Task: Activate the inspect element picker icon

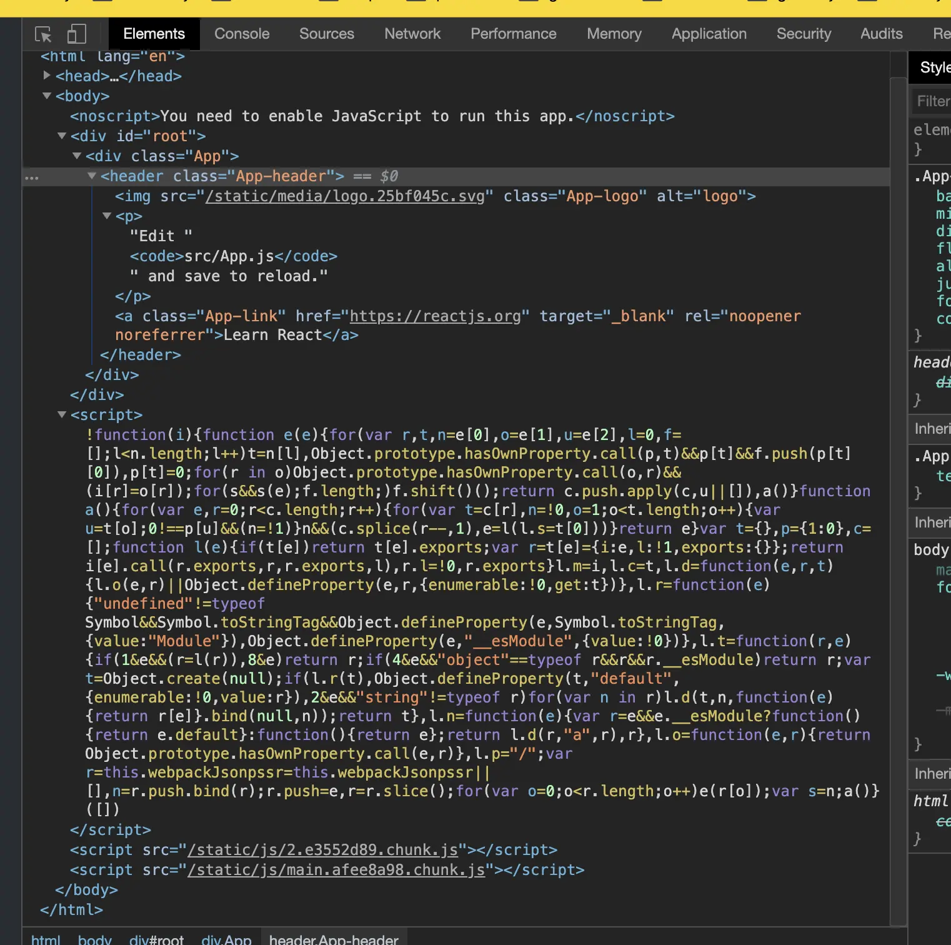Action: pyautogui.click(x=43, y=34)
